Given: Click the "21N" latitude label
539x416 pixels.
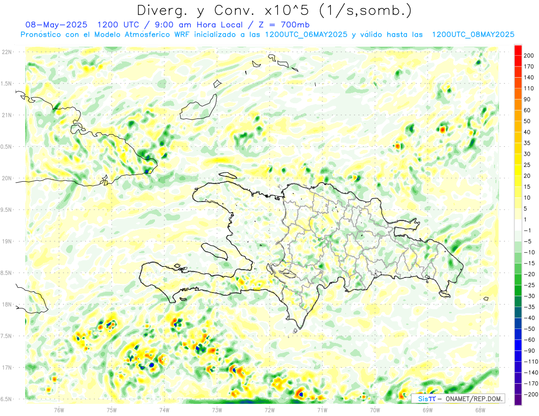Looking at the screenshot, I should pyautogui.click(x=7, y=115).
